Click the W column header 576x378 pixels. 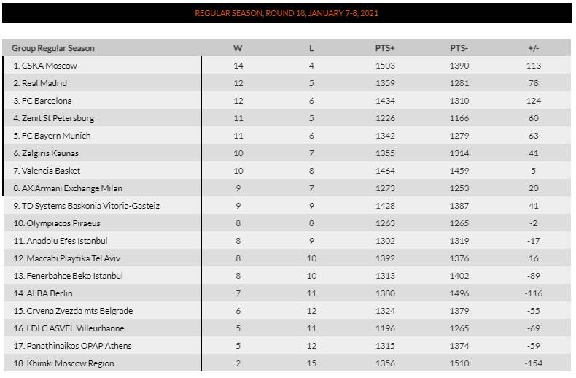238,48
